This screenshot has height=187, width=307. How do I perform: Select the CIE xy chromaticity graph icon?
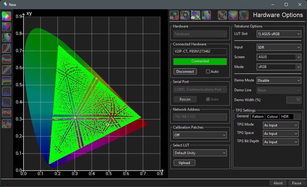[7, 16]
